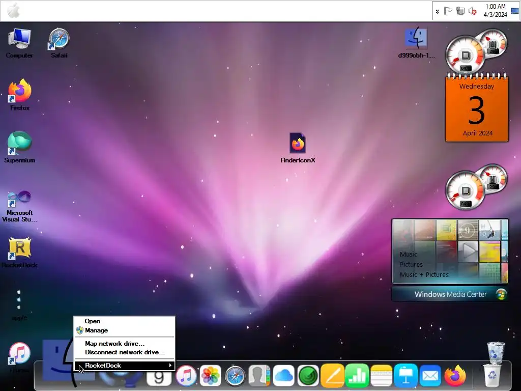Image resolution: width=521 pixels, height=391 pixels.
Task: Launch the Firefox desktop shortcut
Action: (20, 95)
